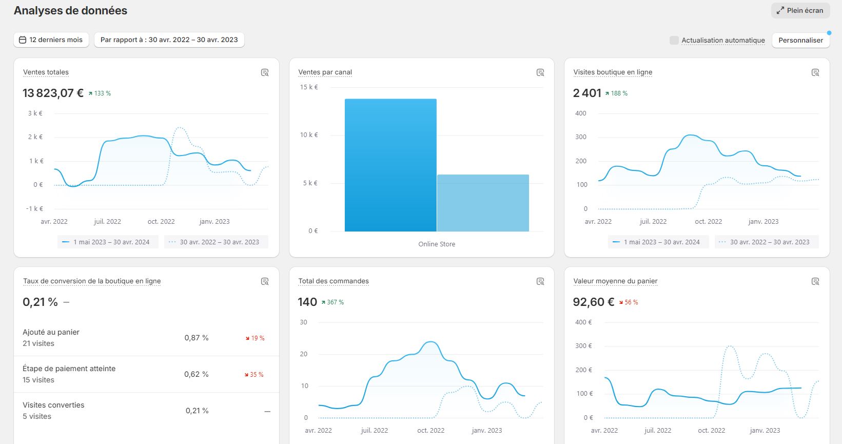Click the 2 401 visits value
This screenshot has height=444, width=842.
coord(587,93)
